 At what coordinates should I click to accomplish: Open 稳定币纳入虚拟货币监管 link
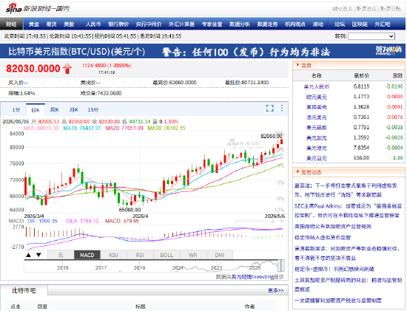pyautogui.click(x=323, y=237)
